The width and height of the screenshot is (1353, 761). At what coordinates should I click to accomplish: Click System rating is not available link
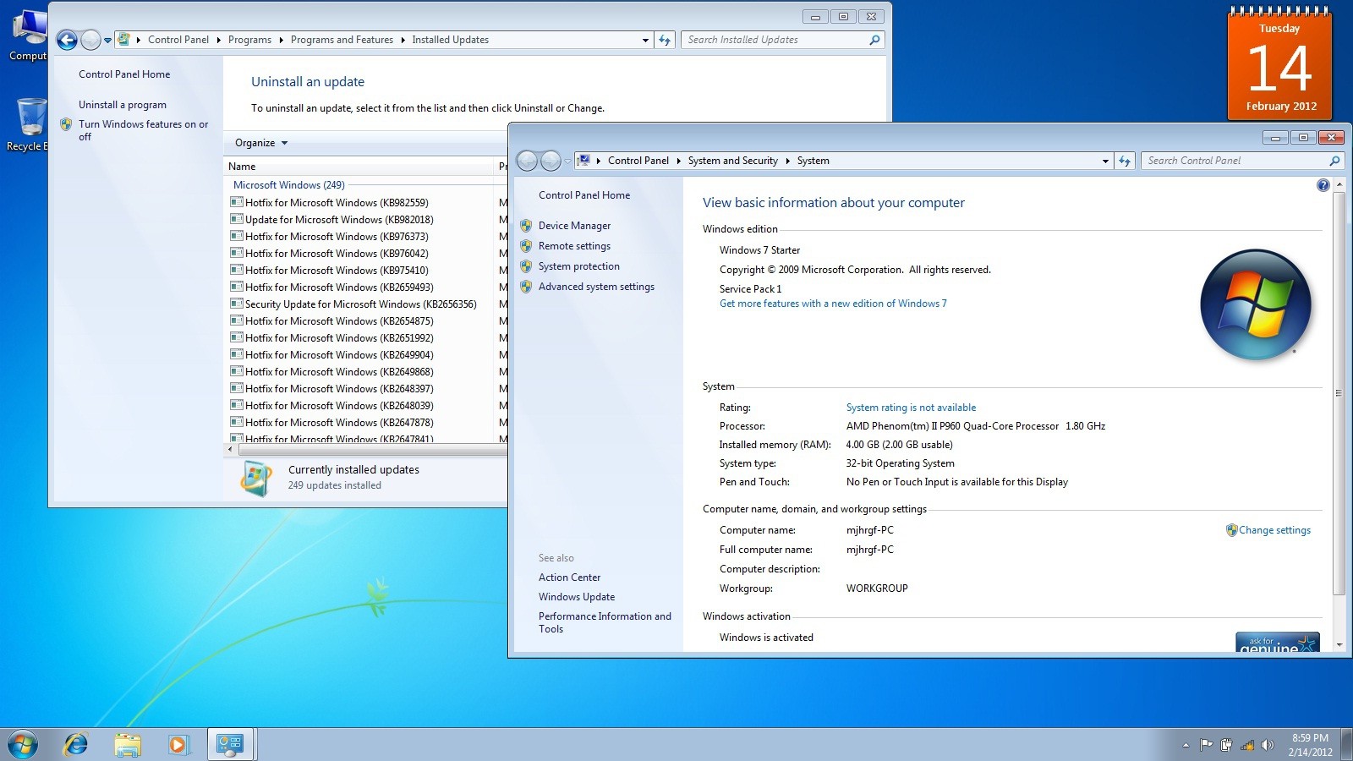(x=911, y=408)
